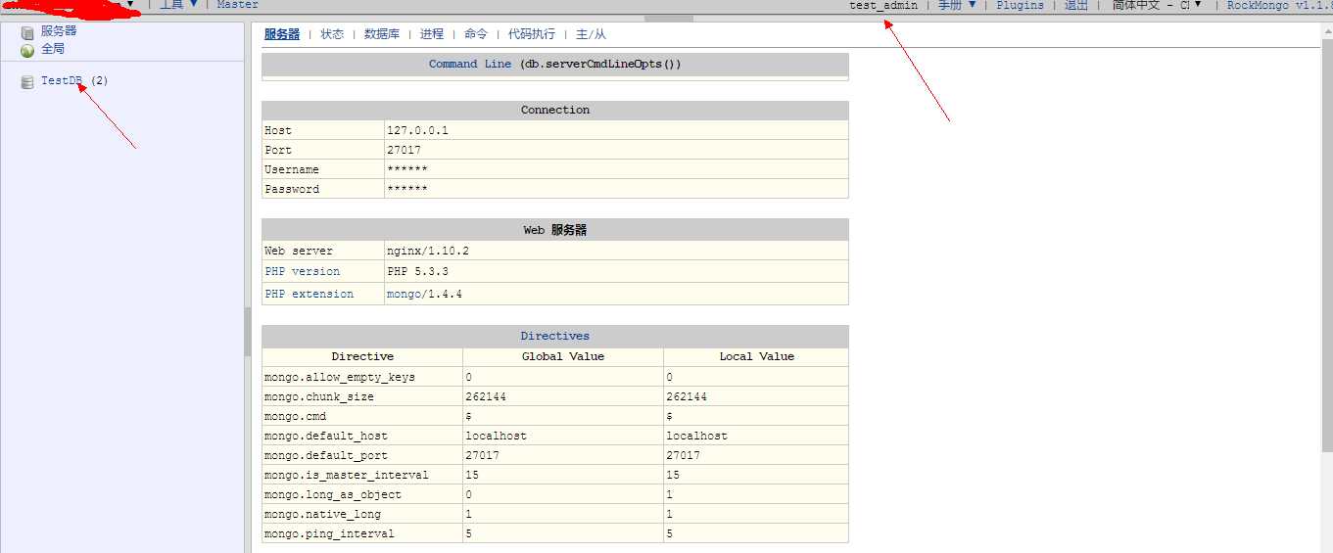Open 服务器 in the left sidebar
The height and width of the screenshot is (553, 1333).
[59, 31]
